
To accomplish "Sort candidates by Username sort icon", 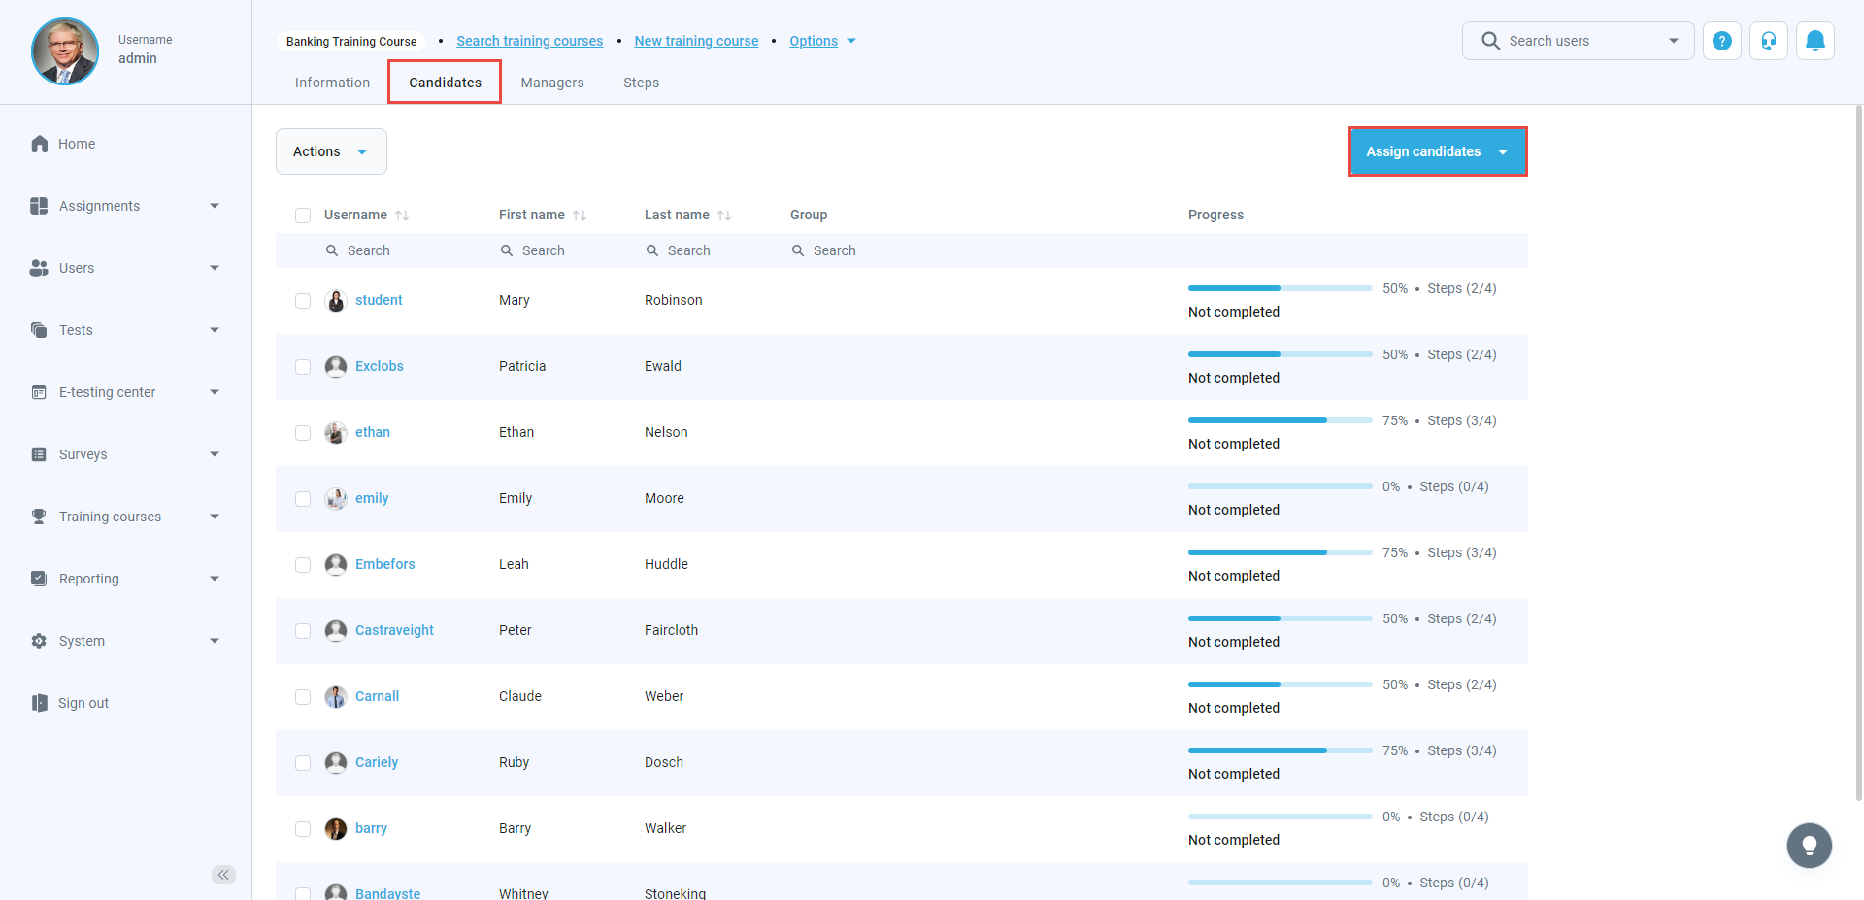I will pos(402,216).
